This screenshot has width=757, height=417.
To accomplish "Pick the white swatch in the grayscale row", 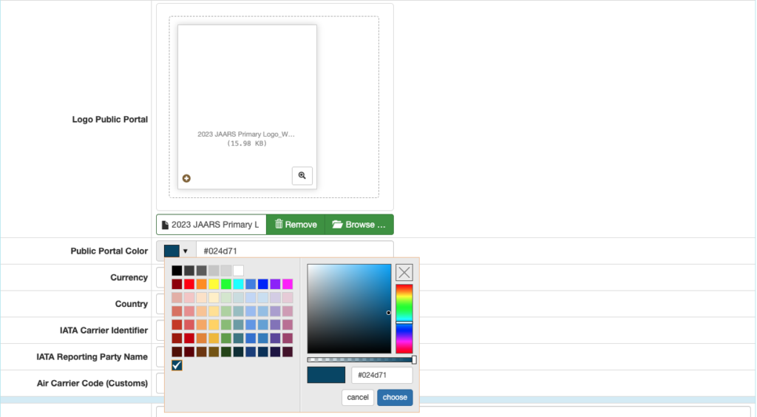I will click(238, 271).
